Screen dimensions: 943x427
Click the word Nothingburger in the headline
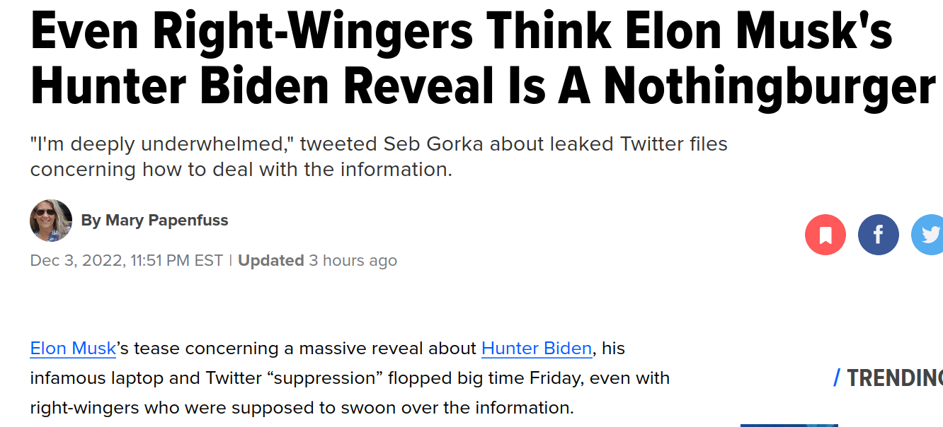(770, 86)
